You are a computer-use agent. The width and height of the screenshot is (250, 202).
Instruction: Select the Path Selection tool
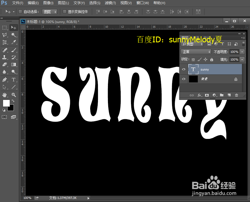click(x=4, y=87)
